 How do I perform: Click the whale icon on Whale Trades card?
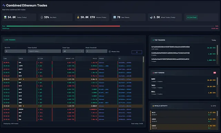[x=151, y=17]
